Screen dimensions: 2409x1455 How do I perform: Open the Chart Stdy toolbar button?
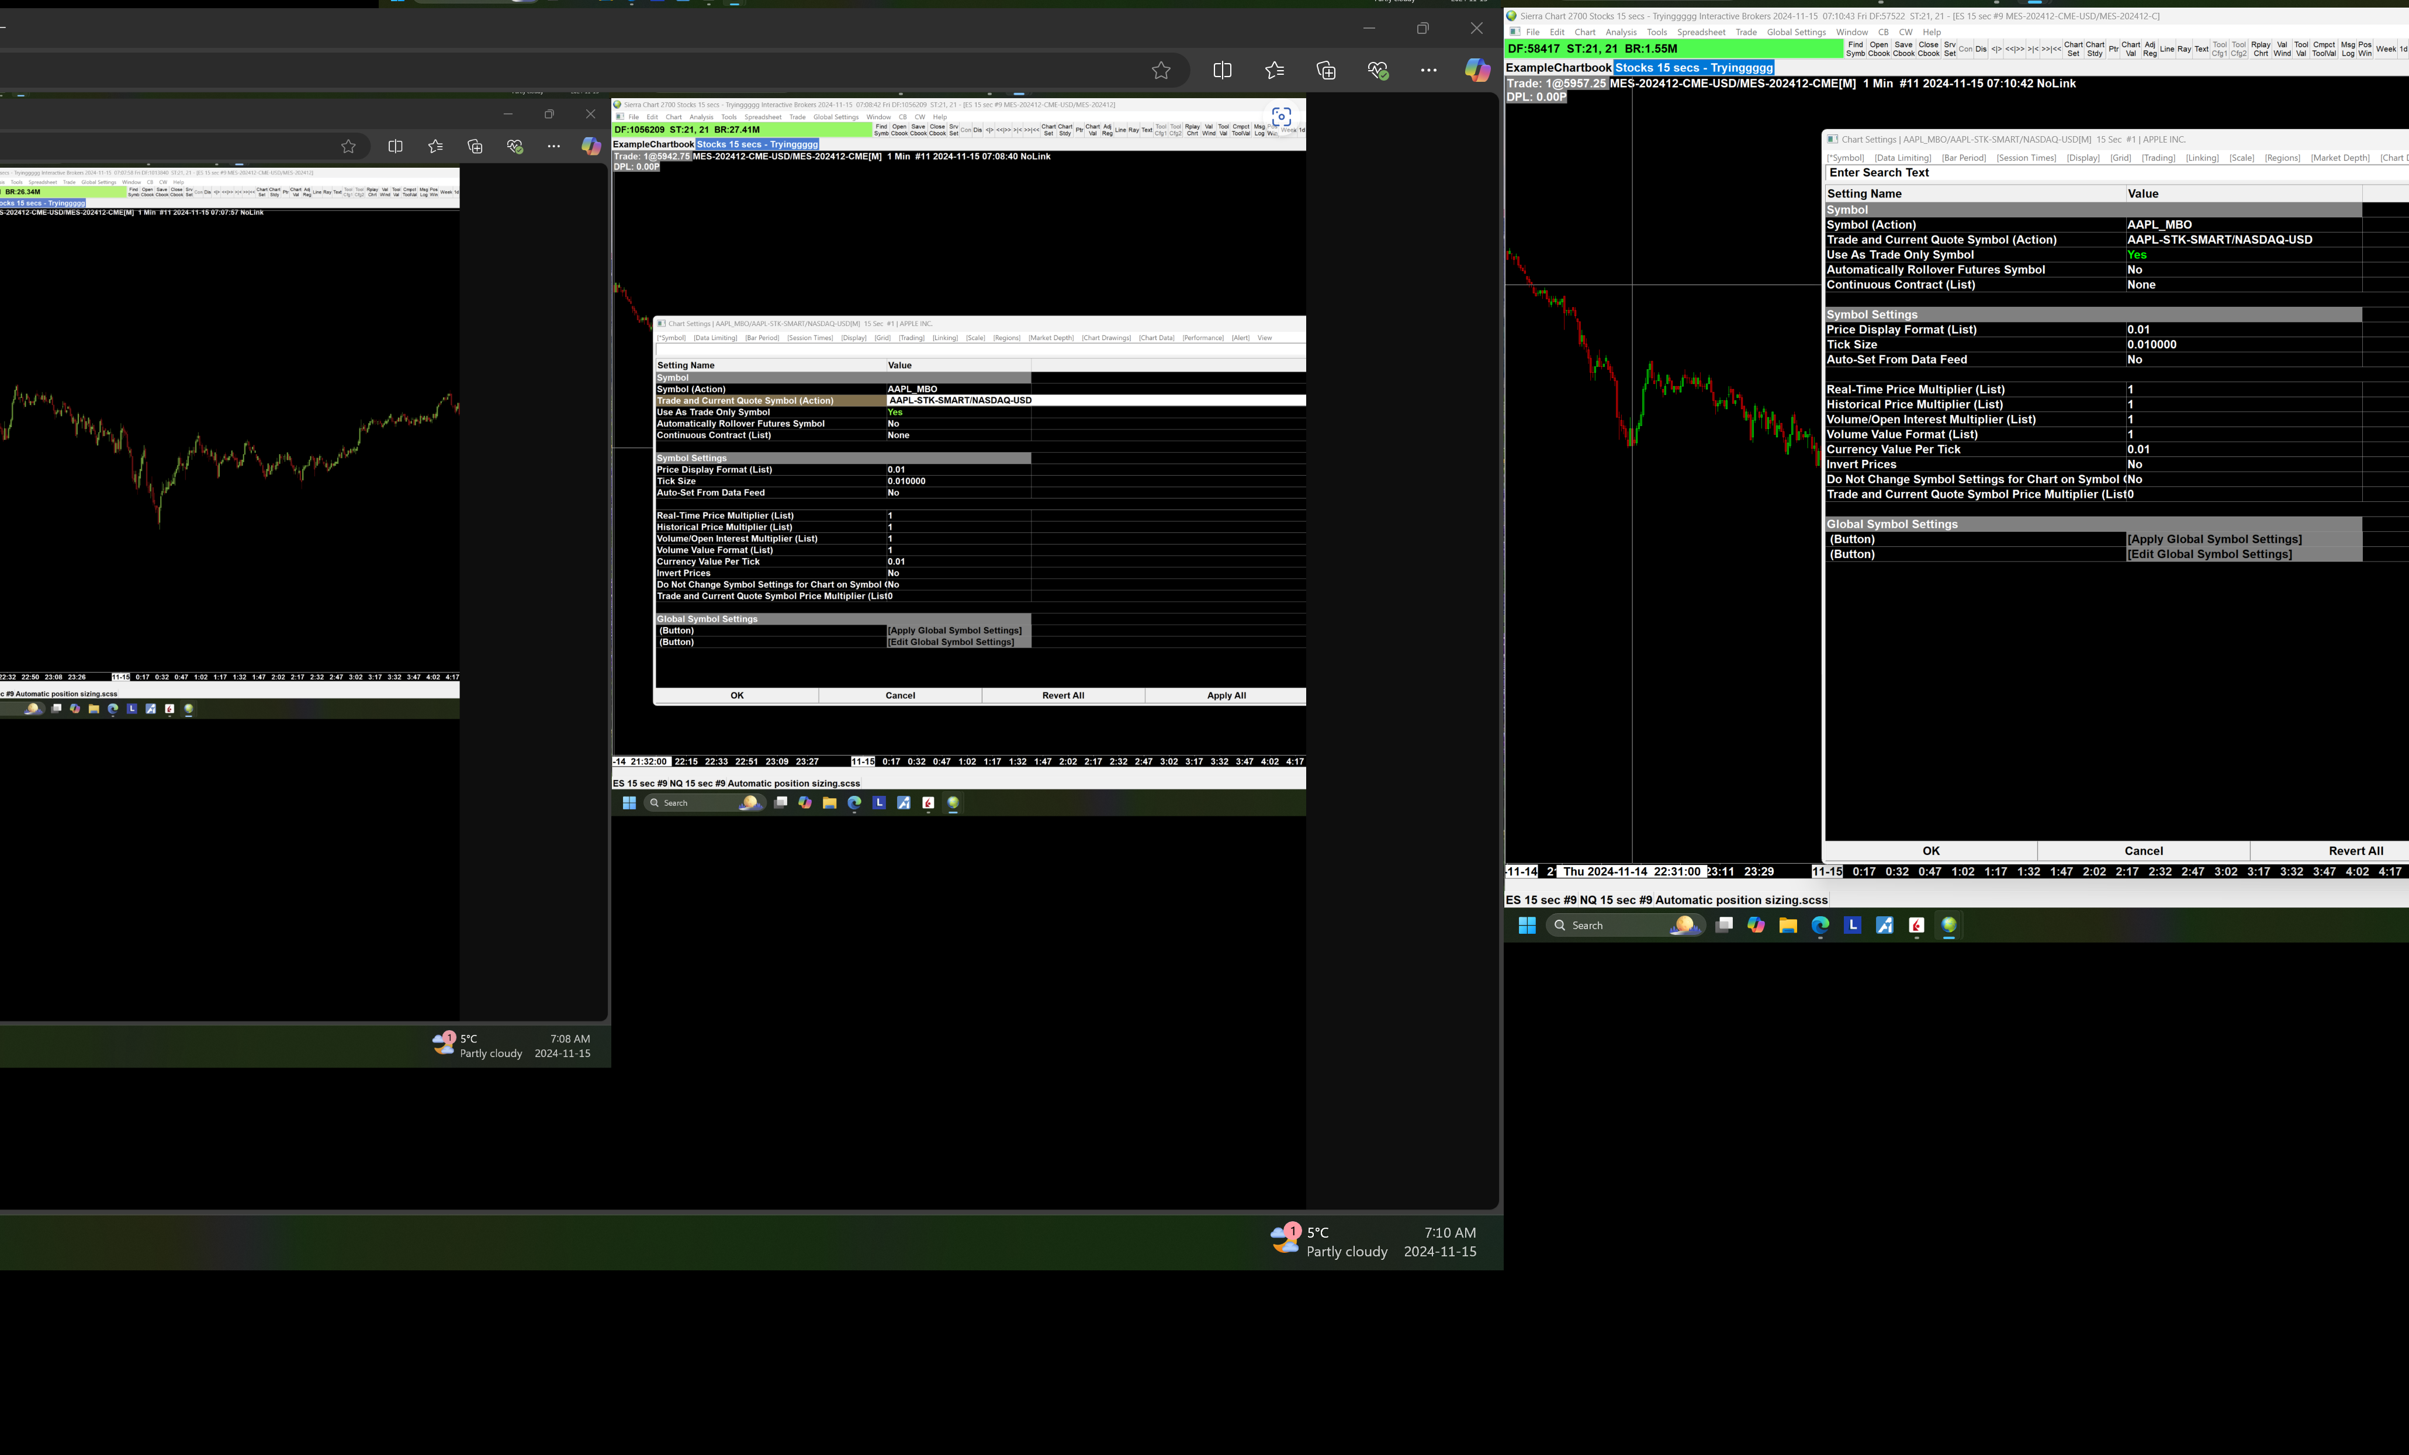(x=2094, y=49)
